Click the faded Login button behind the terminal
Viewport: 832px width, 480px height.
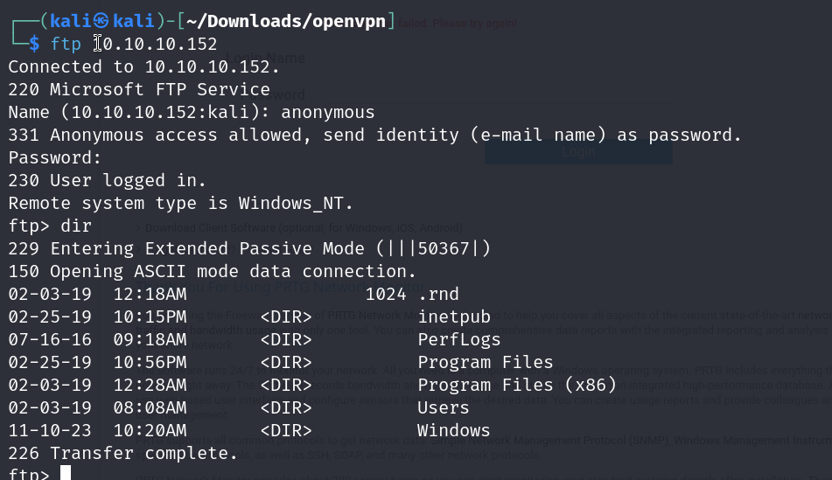(578, 151)
